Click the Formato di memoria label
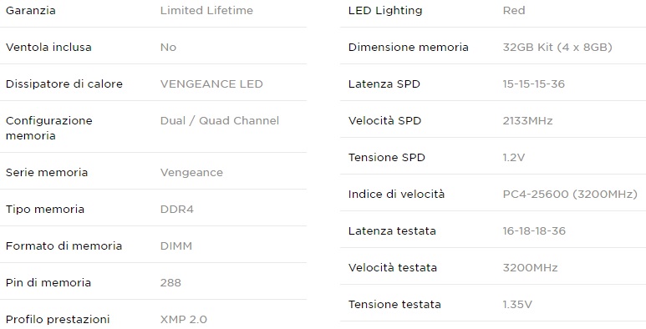646x329 pixels. tap(64, 245)
